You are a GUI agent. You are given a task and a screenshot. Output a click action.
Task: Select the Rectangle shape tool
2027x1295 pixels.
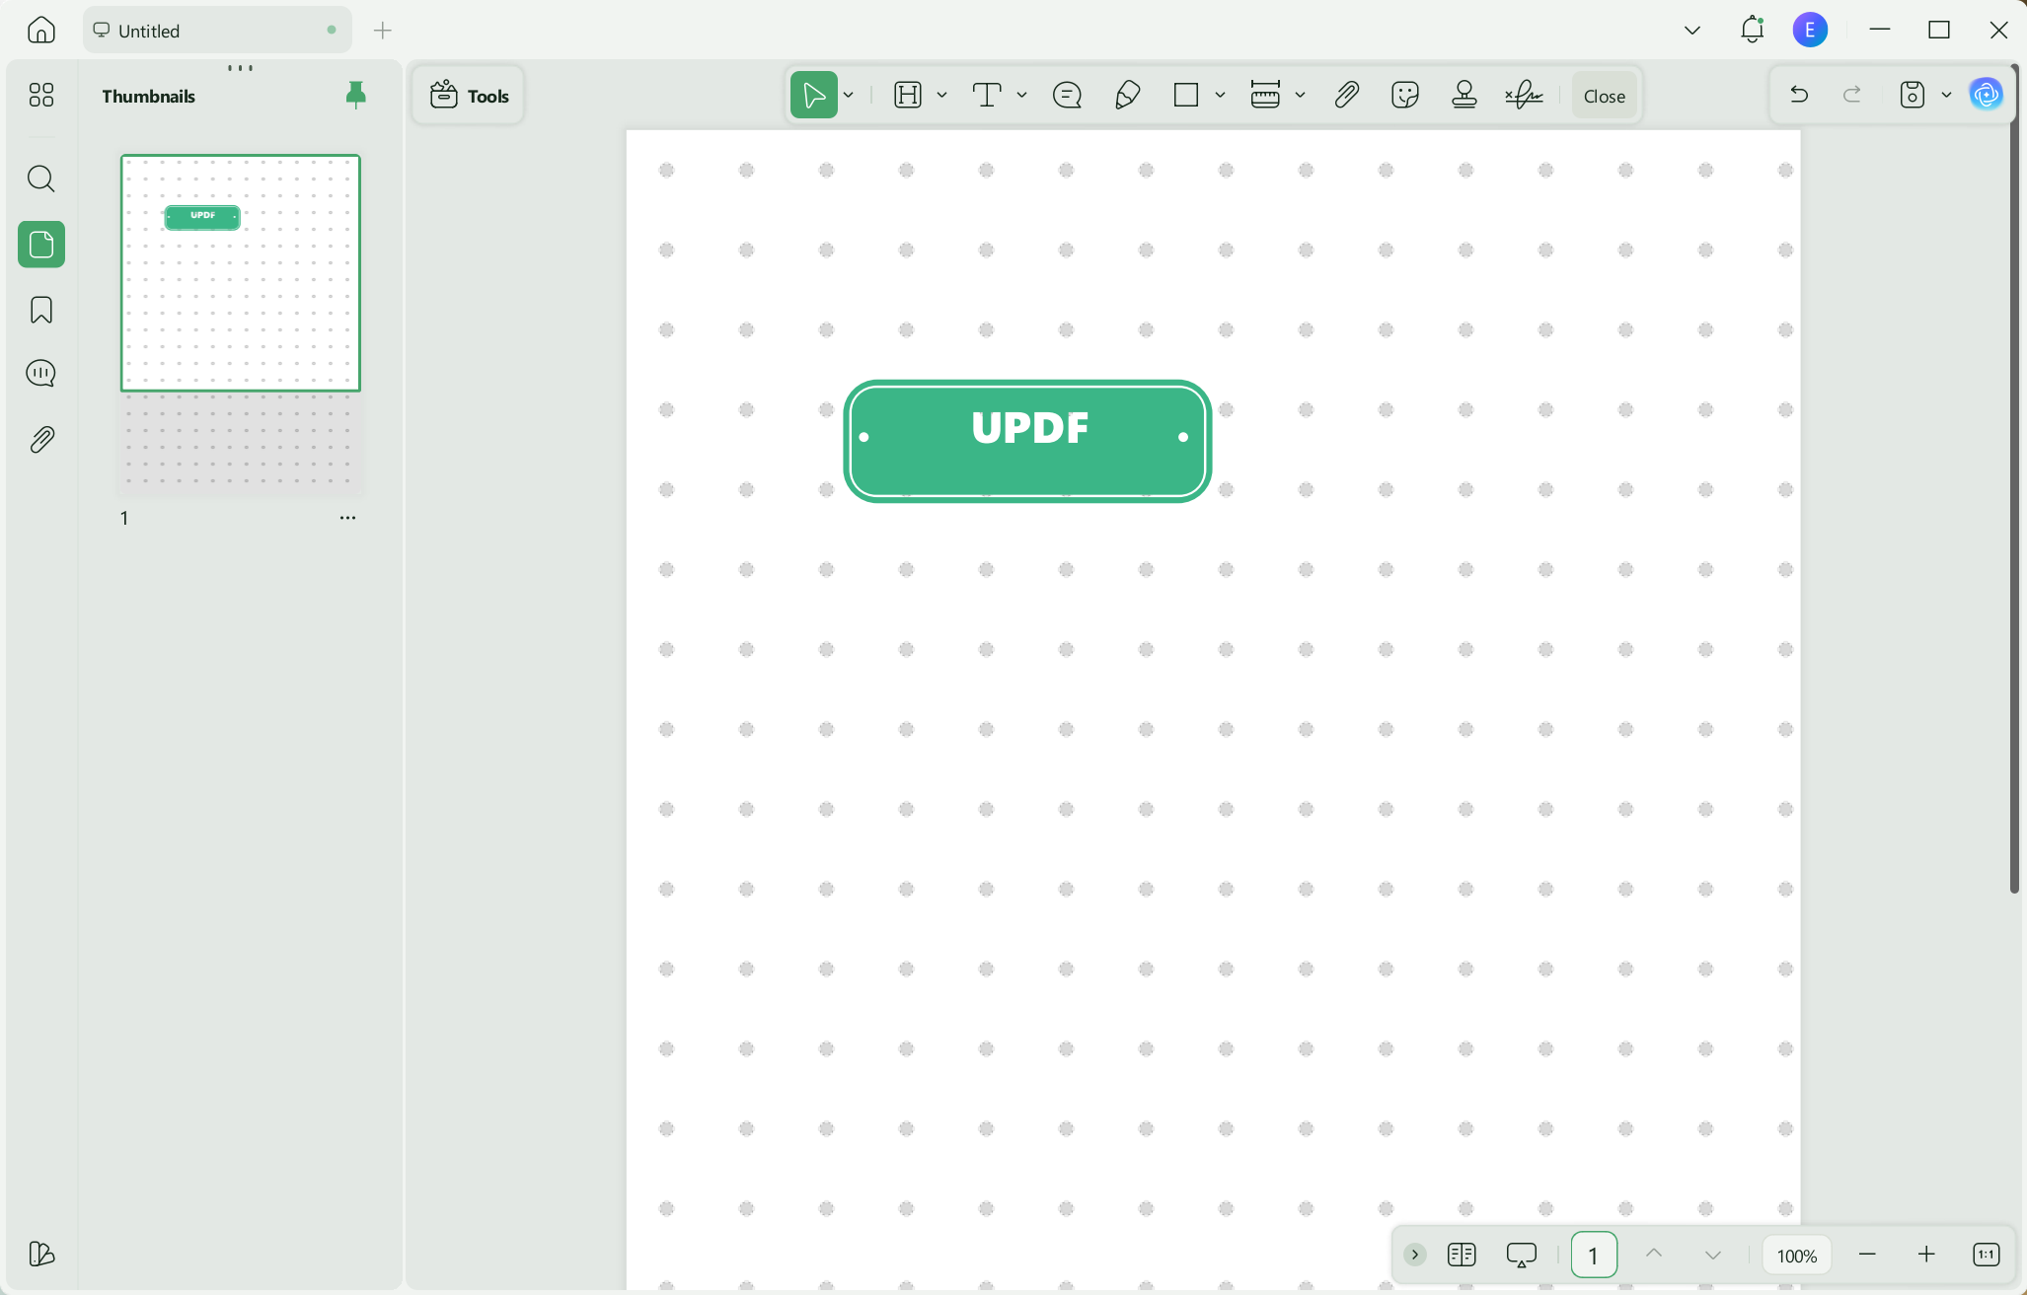1186,95
